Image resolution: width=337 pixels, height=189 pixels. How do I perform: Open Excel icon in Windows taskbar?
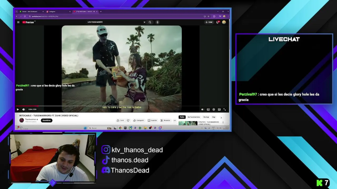tap(140, 128)
